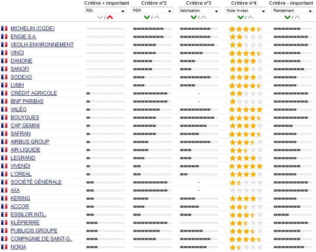This screenshot has width=316, height=252.
Task: Open the BNP PARIBAS link
Action: (x=27, y=101)
